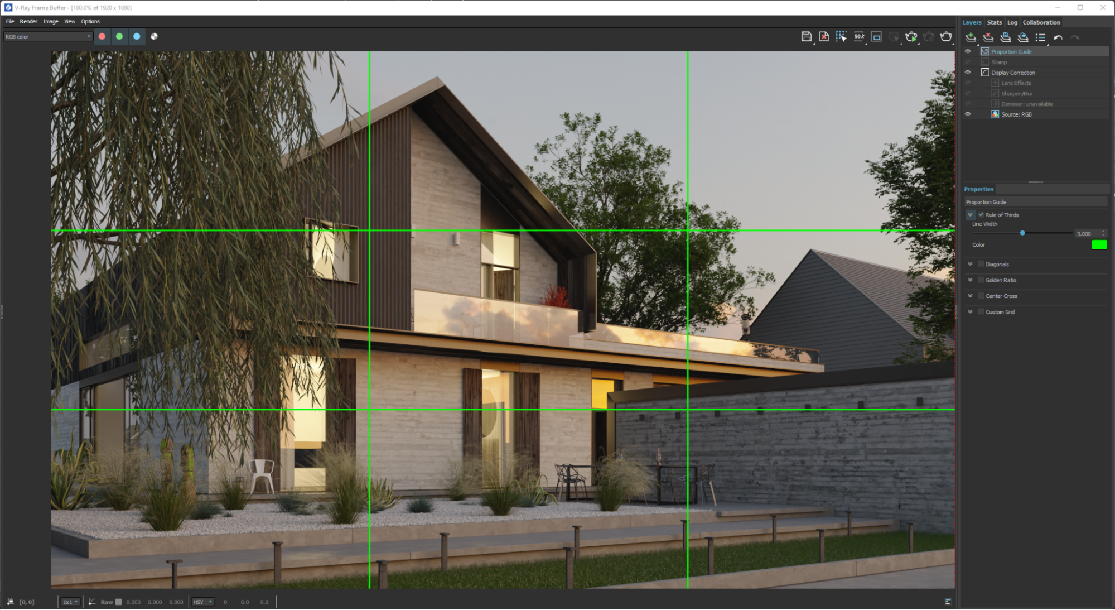Clear the frame buffer image
This screenshot has width=1115, height=610.
tap(824, 36)
